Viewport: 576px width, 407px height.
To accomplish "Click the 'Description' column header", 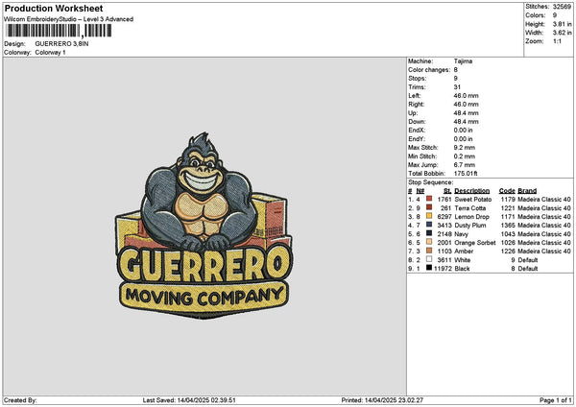I will click(x=472, y=191).
